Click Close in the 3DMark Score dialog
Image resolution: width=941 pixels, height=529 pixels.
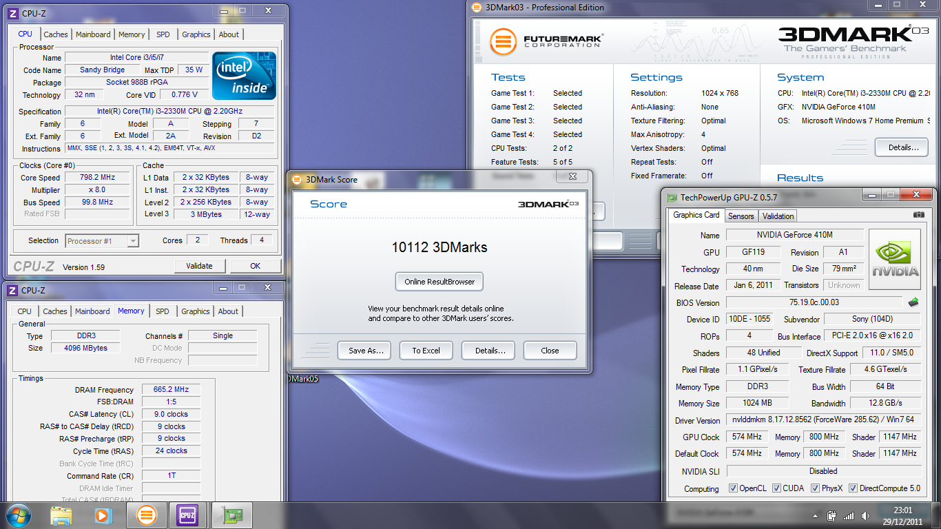(x=550, y=351)
